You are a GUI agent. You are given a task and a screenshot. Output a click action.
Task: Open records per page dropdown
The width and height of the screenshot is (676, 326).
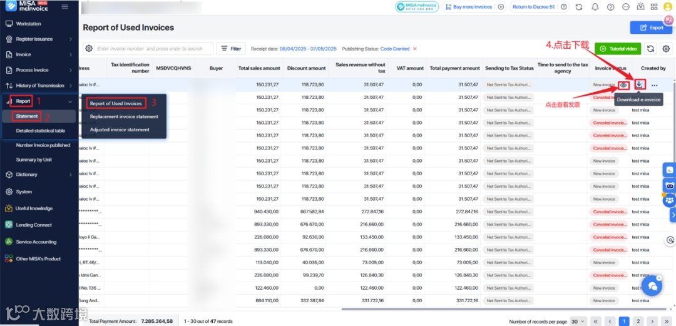pyautogui.click(x=578, y=321)
